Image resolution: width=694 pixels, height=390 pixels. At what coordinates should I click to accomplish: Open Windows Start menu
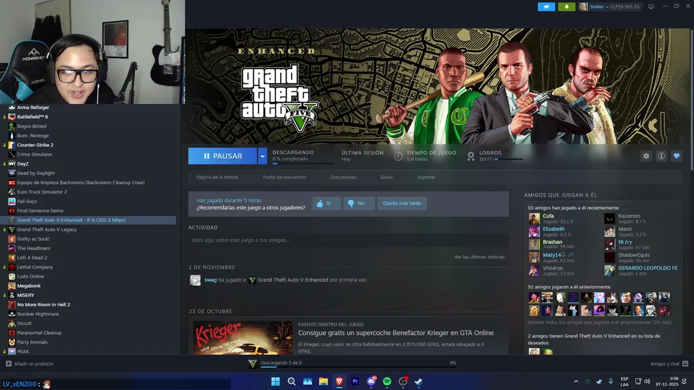[x=275, y=381]
